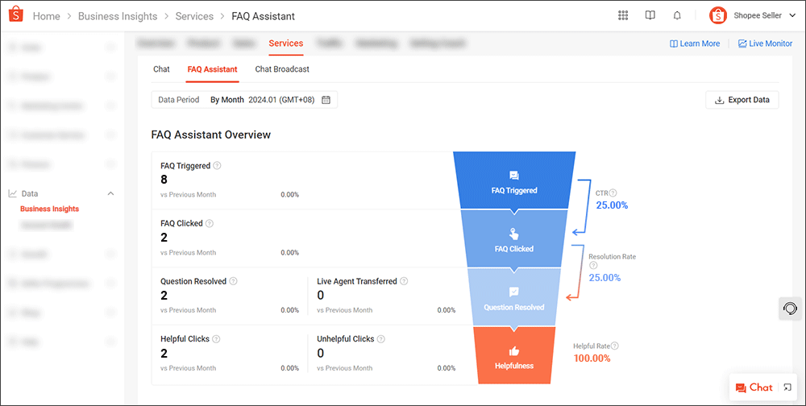Click the Export Data button
Screen dimensions: 806x406
click(742, 100)
